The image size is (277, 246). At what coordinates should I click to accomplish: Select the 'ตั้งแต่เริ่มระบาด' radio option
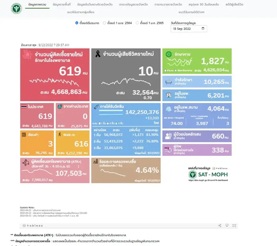[x=77, y=23]
